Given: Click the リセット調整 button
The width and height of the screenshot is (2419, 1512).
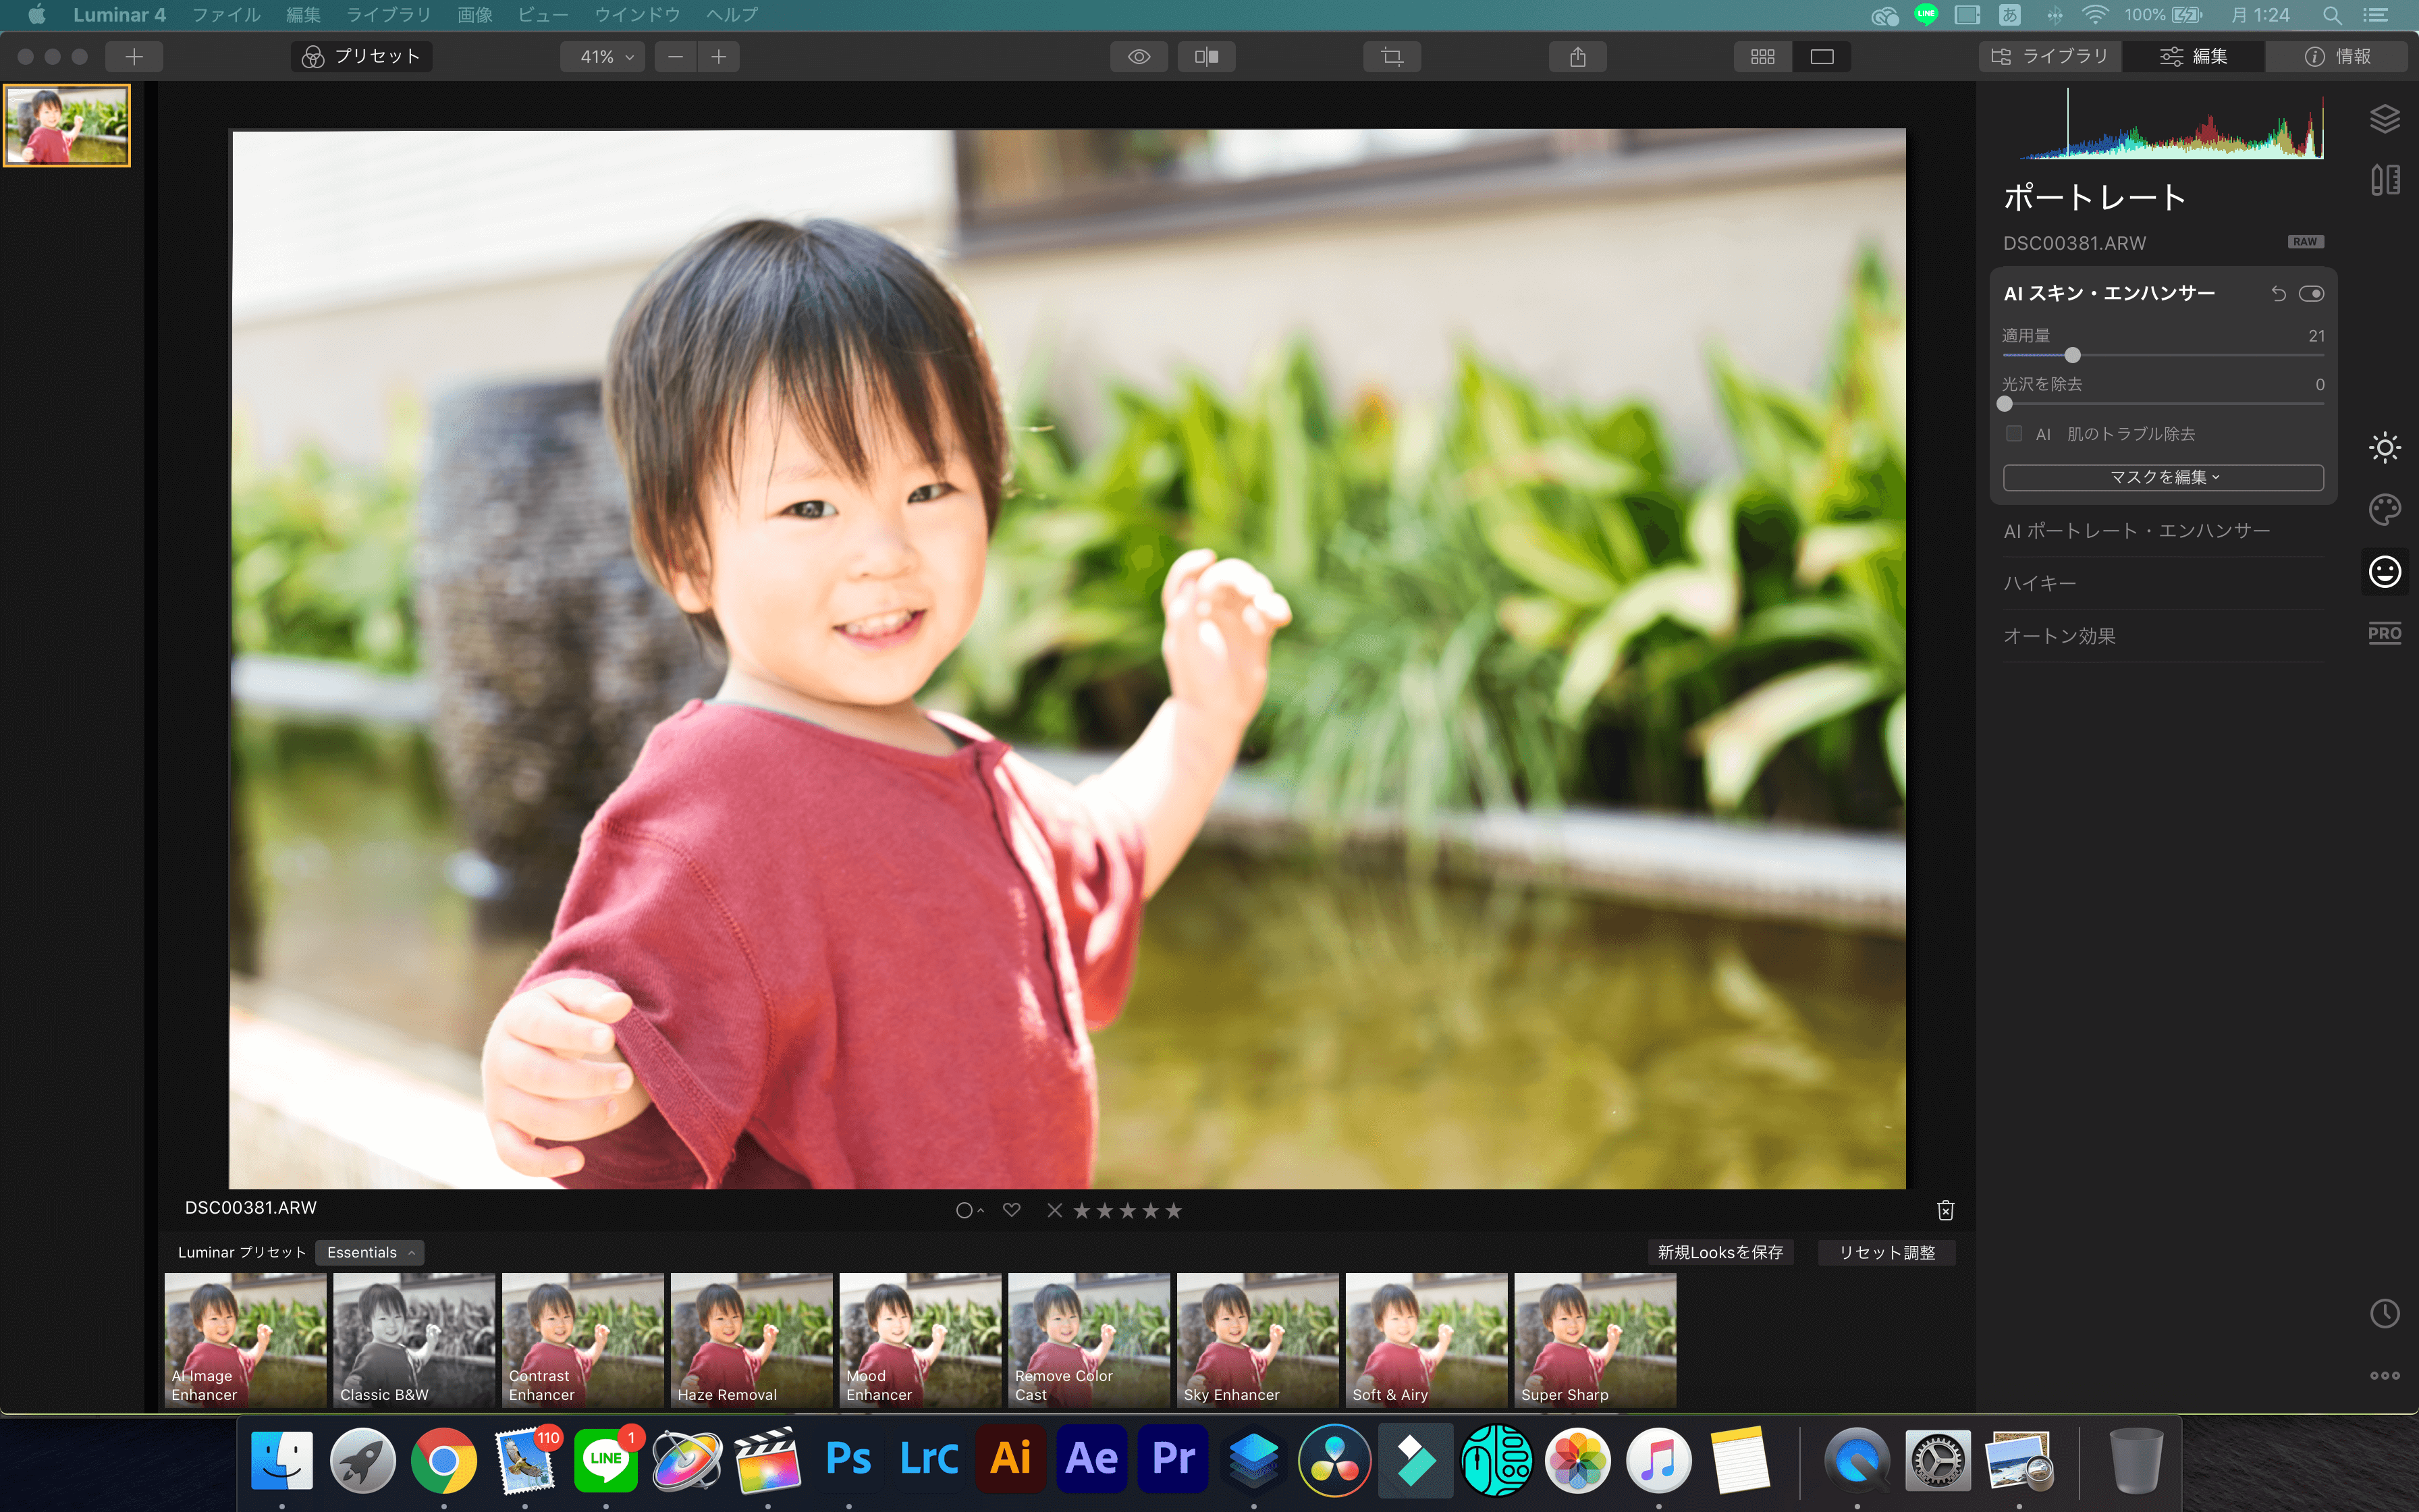Looking at the screenshot, I should [x=1886, y=1252].
